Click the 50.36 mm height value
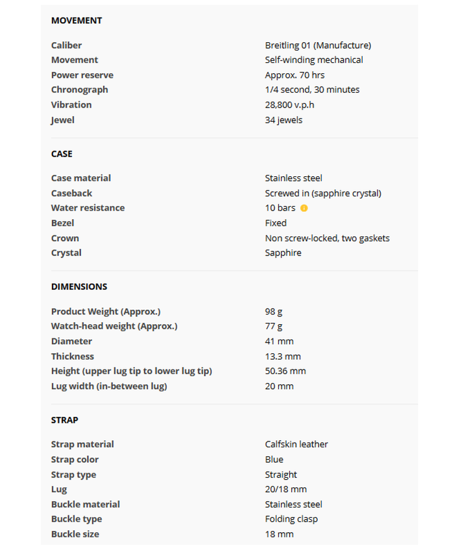This screenshot has width=454, height=551. pos(285,371)
